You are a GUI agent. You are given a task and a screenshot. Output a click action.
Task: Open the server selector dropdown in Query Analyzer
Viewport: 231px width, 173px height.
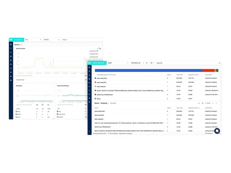[x=118, y=63]
